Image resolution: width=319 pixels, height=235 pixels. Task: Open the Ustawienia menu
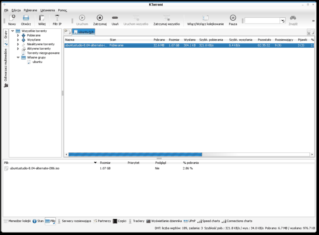point(47,10)
